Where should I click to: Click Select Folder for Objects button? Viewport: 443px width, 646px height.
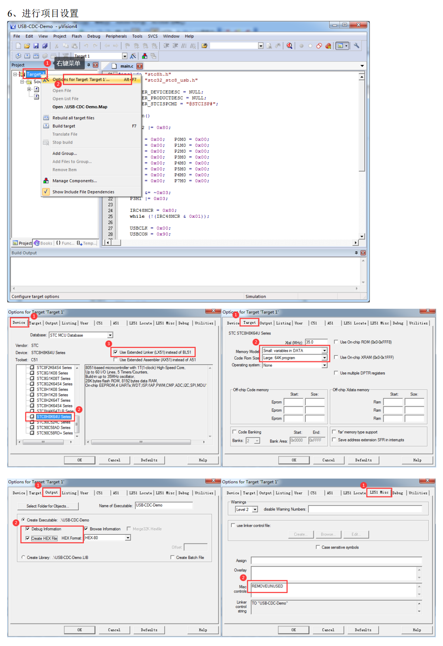click(x=48, y=506)
